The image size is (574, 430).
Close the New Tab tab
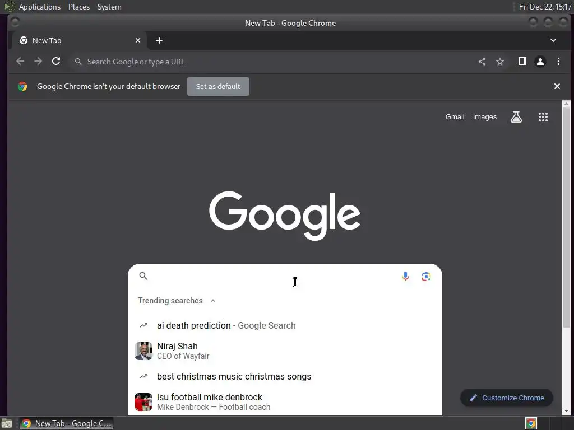tap(138, 40)
